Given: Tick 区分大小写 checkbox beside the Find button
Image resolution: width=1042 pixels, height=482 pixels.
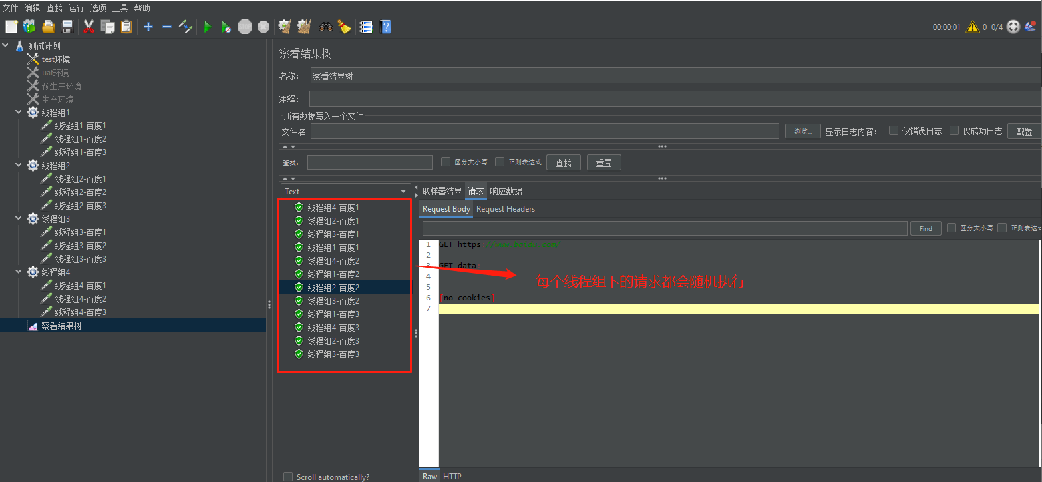Looking at the screenshot, I should (x=952, y=228).
